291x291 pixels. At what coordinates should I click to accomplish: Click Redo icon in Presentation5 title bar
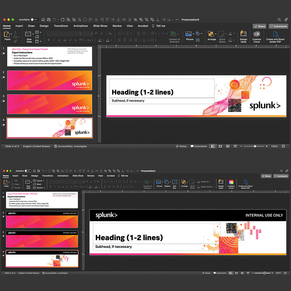63,19
